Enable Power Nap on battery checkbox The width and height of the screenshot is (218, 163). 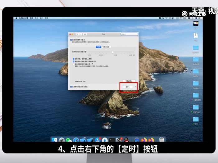tap(73, 64)
